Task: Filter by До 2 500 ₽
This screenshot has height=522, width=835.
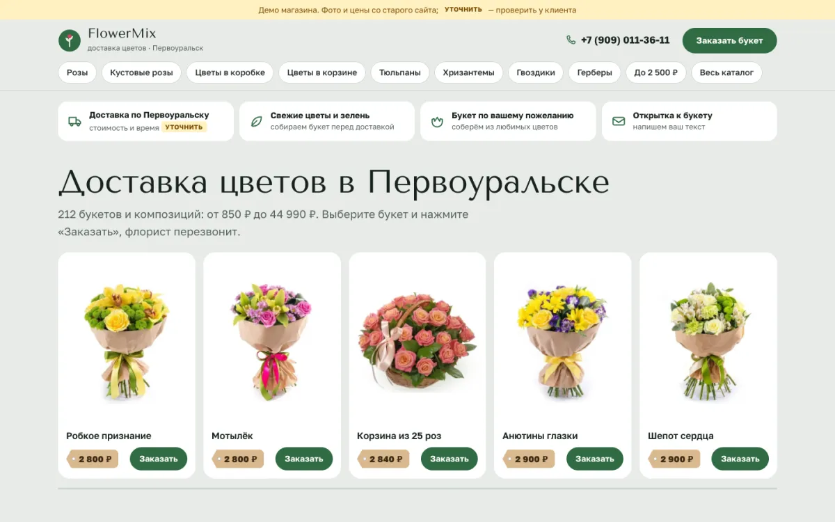Action: [x=655, y=72]
